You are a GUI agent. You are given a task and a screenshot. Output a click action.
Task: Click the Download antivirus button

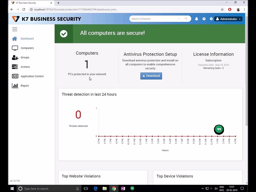[x=151, y=76]
